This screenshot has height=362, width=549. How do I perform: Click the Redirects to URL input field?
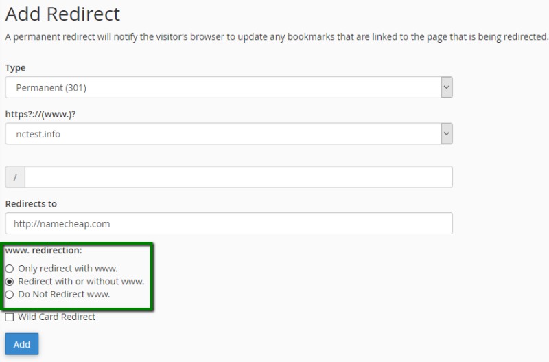coord(229,223)
